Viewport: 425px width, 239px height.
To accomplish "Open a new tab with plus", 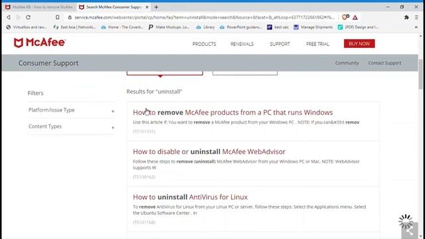I will [157, 7].
